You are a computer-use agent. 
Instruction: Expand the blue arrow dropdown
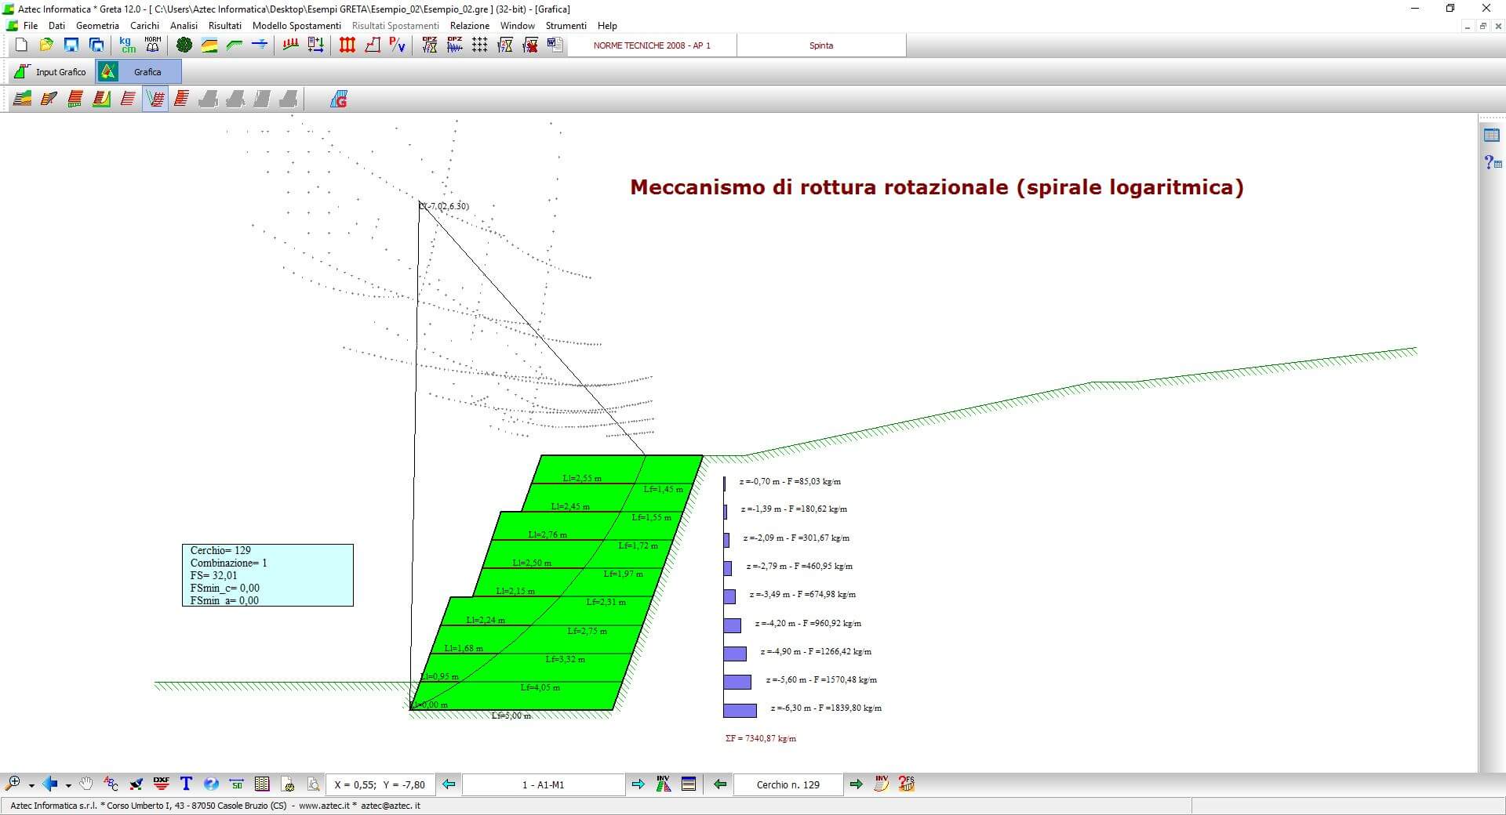68,785
